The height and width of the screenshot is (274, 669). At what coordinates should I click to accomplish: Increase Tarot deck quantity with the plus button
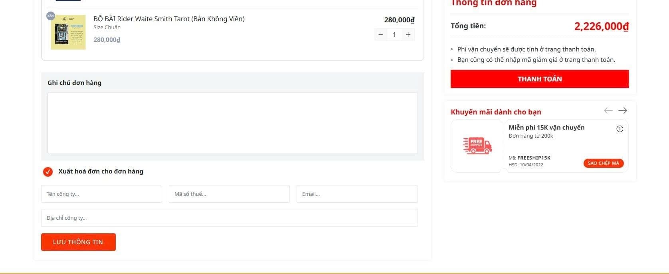tap(408, 35)
